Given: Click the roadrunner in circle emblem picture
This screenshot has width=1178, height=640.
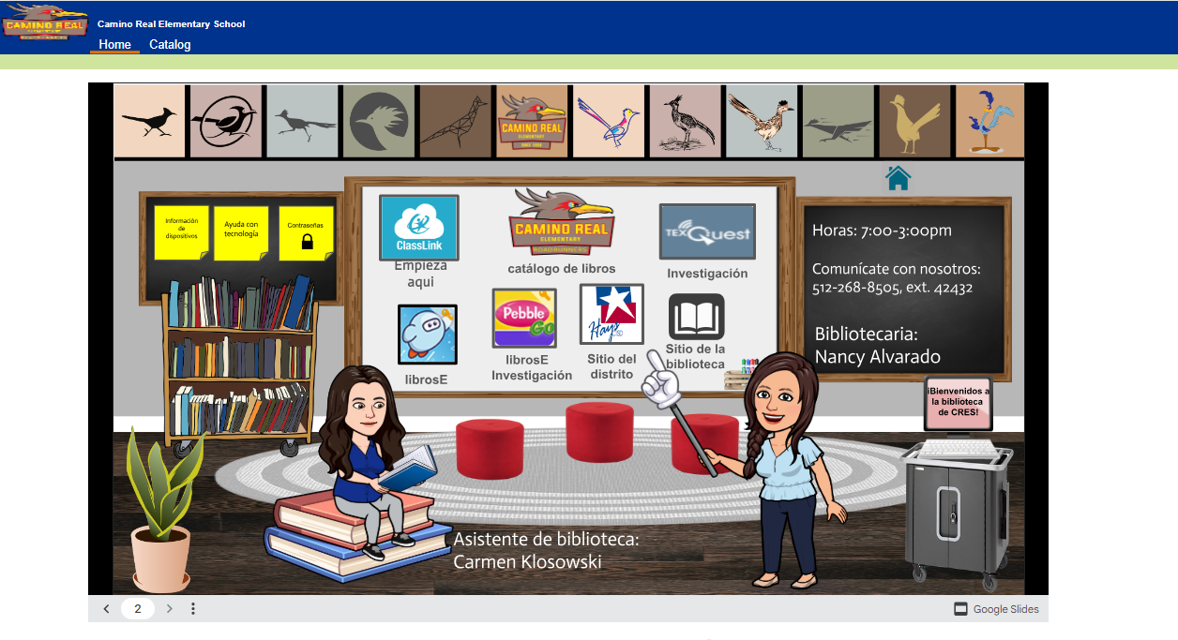Looking at the screenshot, I should pos(226,121).
